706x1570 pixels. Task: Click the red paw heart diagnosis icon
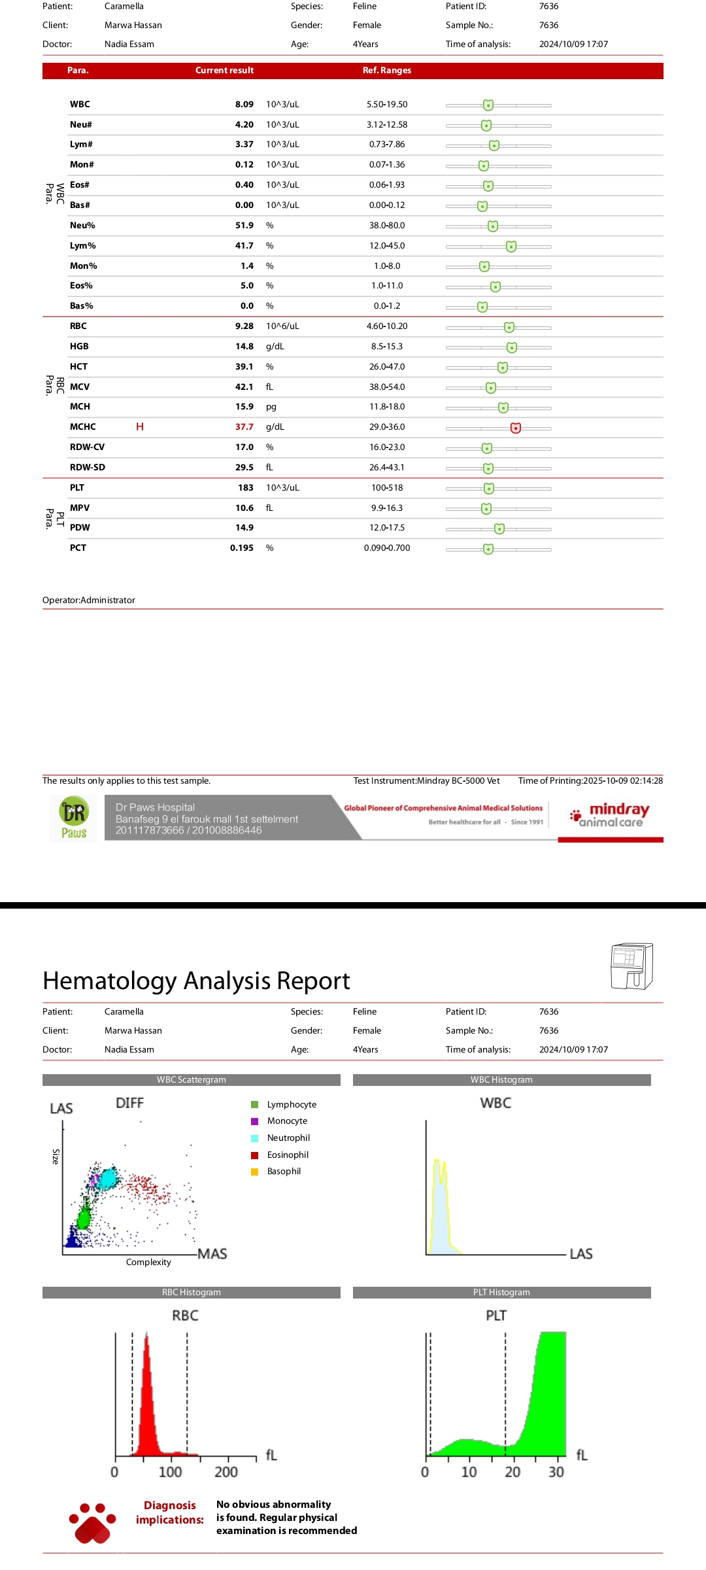tap(92, 1523)
